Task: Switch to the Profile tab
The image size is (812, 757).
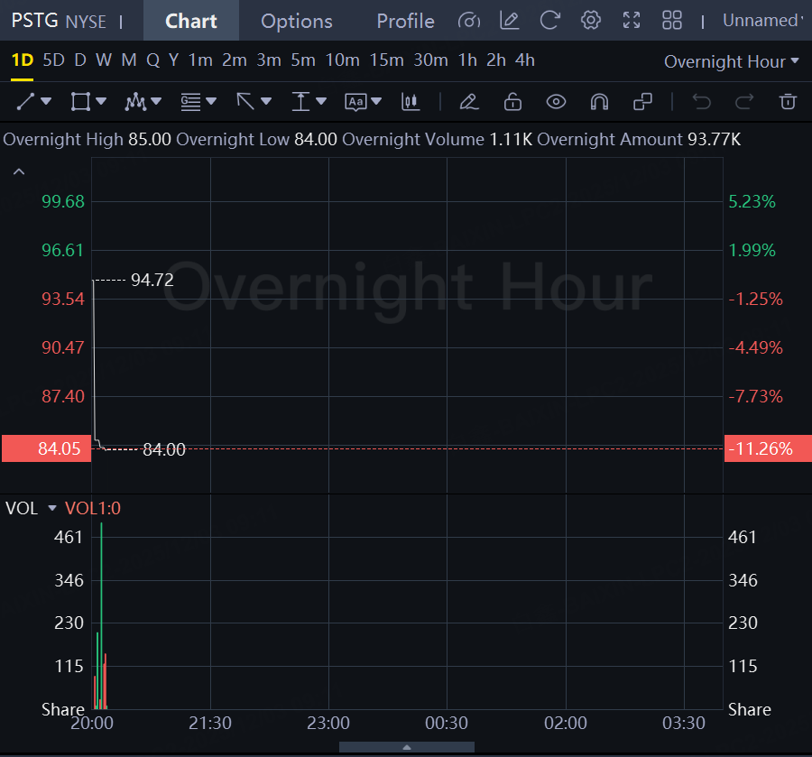Action: tap(405, 21)
